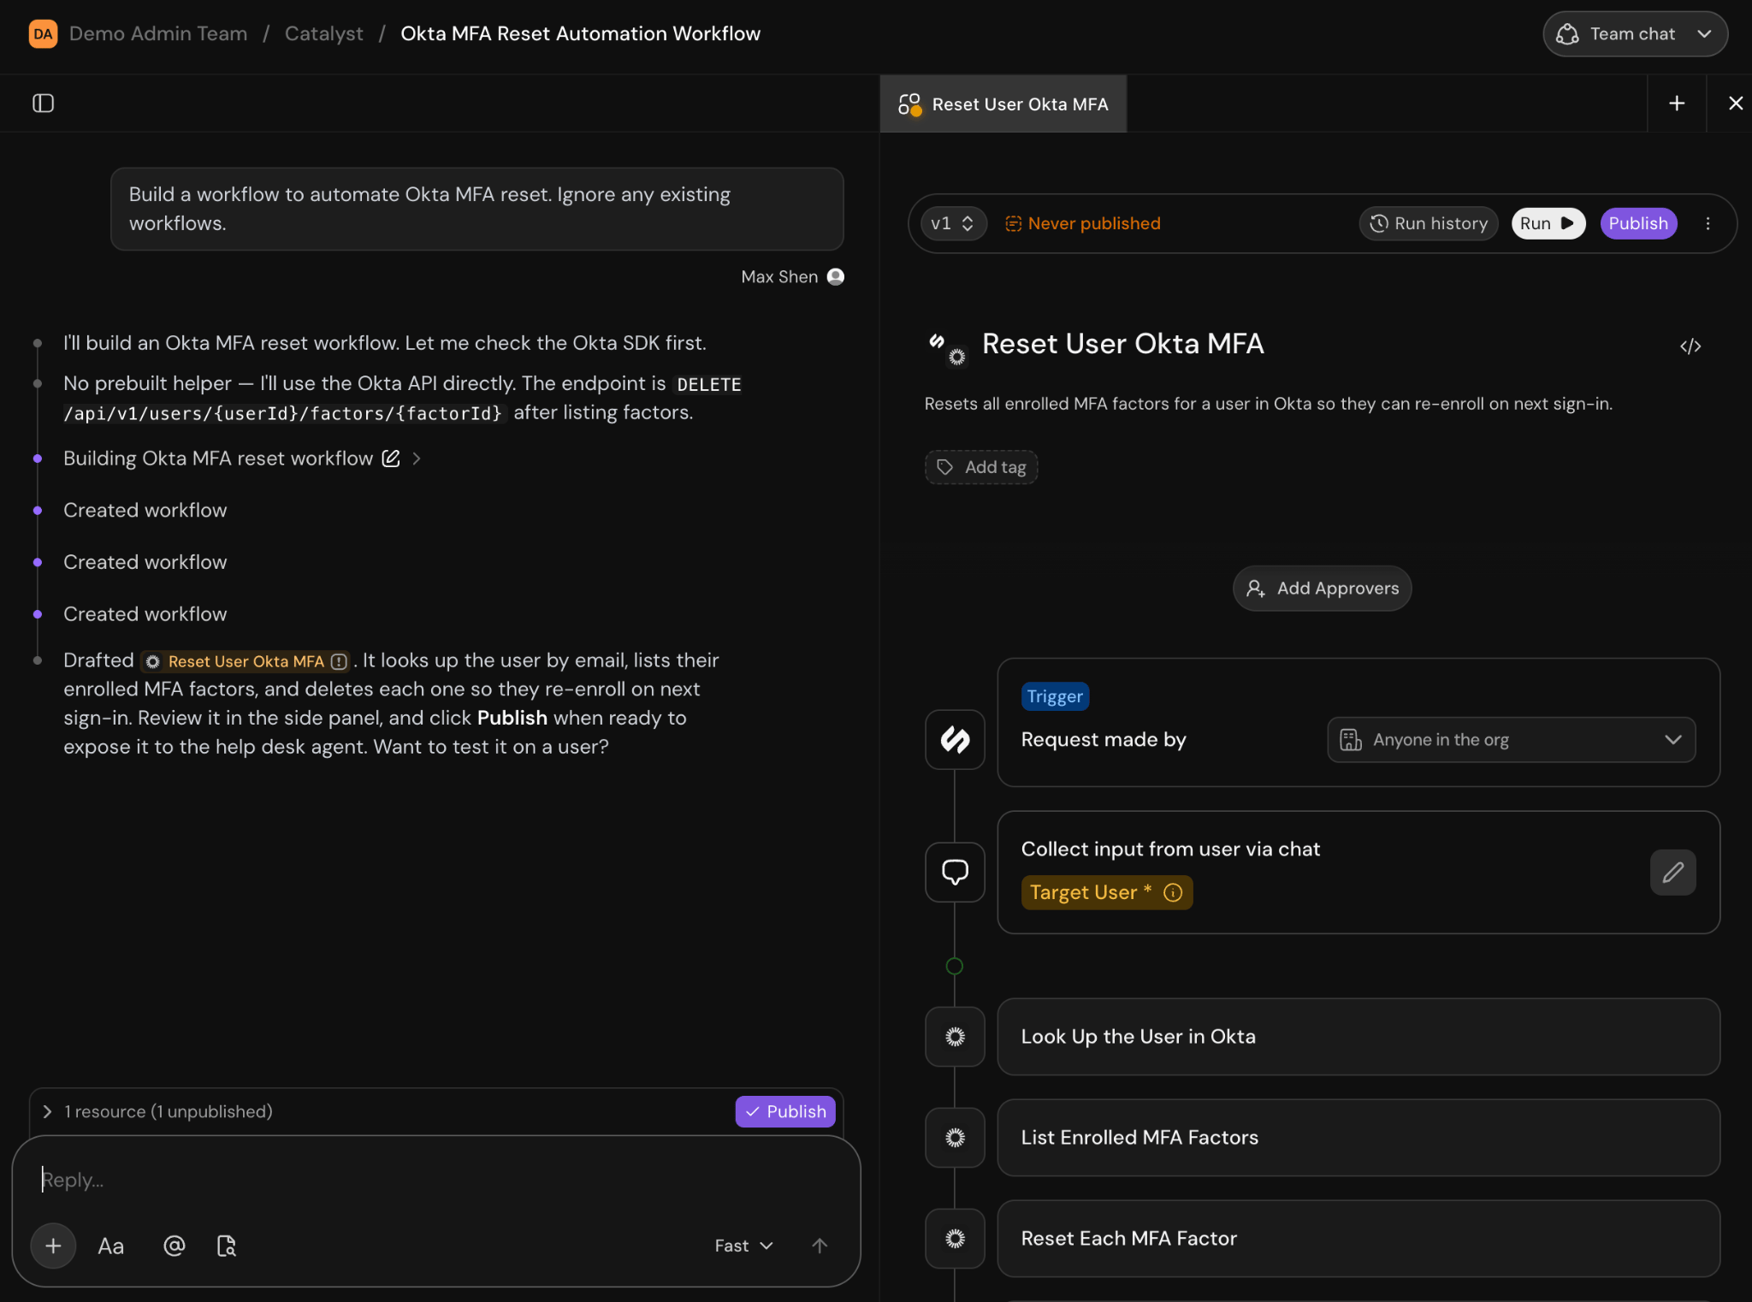Viewport: 1752px width, 1302px height.
Task: Add a tag to the workflow
Action: tap(981, 467)
